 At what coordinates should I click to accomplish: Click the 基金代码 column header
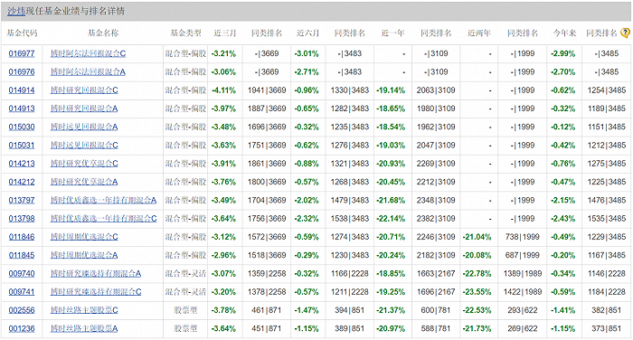(x=22, y=33)
